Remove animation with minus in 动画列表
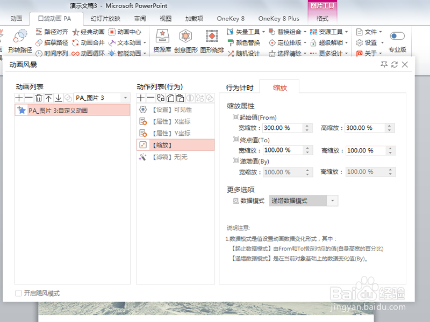This screenshot has width=430, height=322. 29,98
